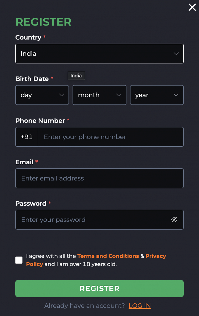
Task: Open the Terms and Conditions link
Action: click(108, 256)
